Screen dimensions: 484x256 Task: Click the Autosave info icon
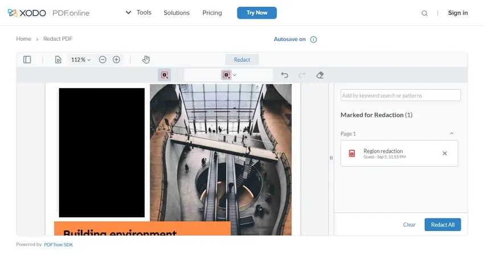(313, 39)
